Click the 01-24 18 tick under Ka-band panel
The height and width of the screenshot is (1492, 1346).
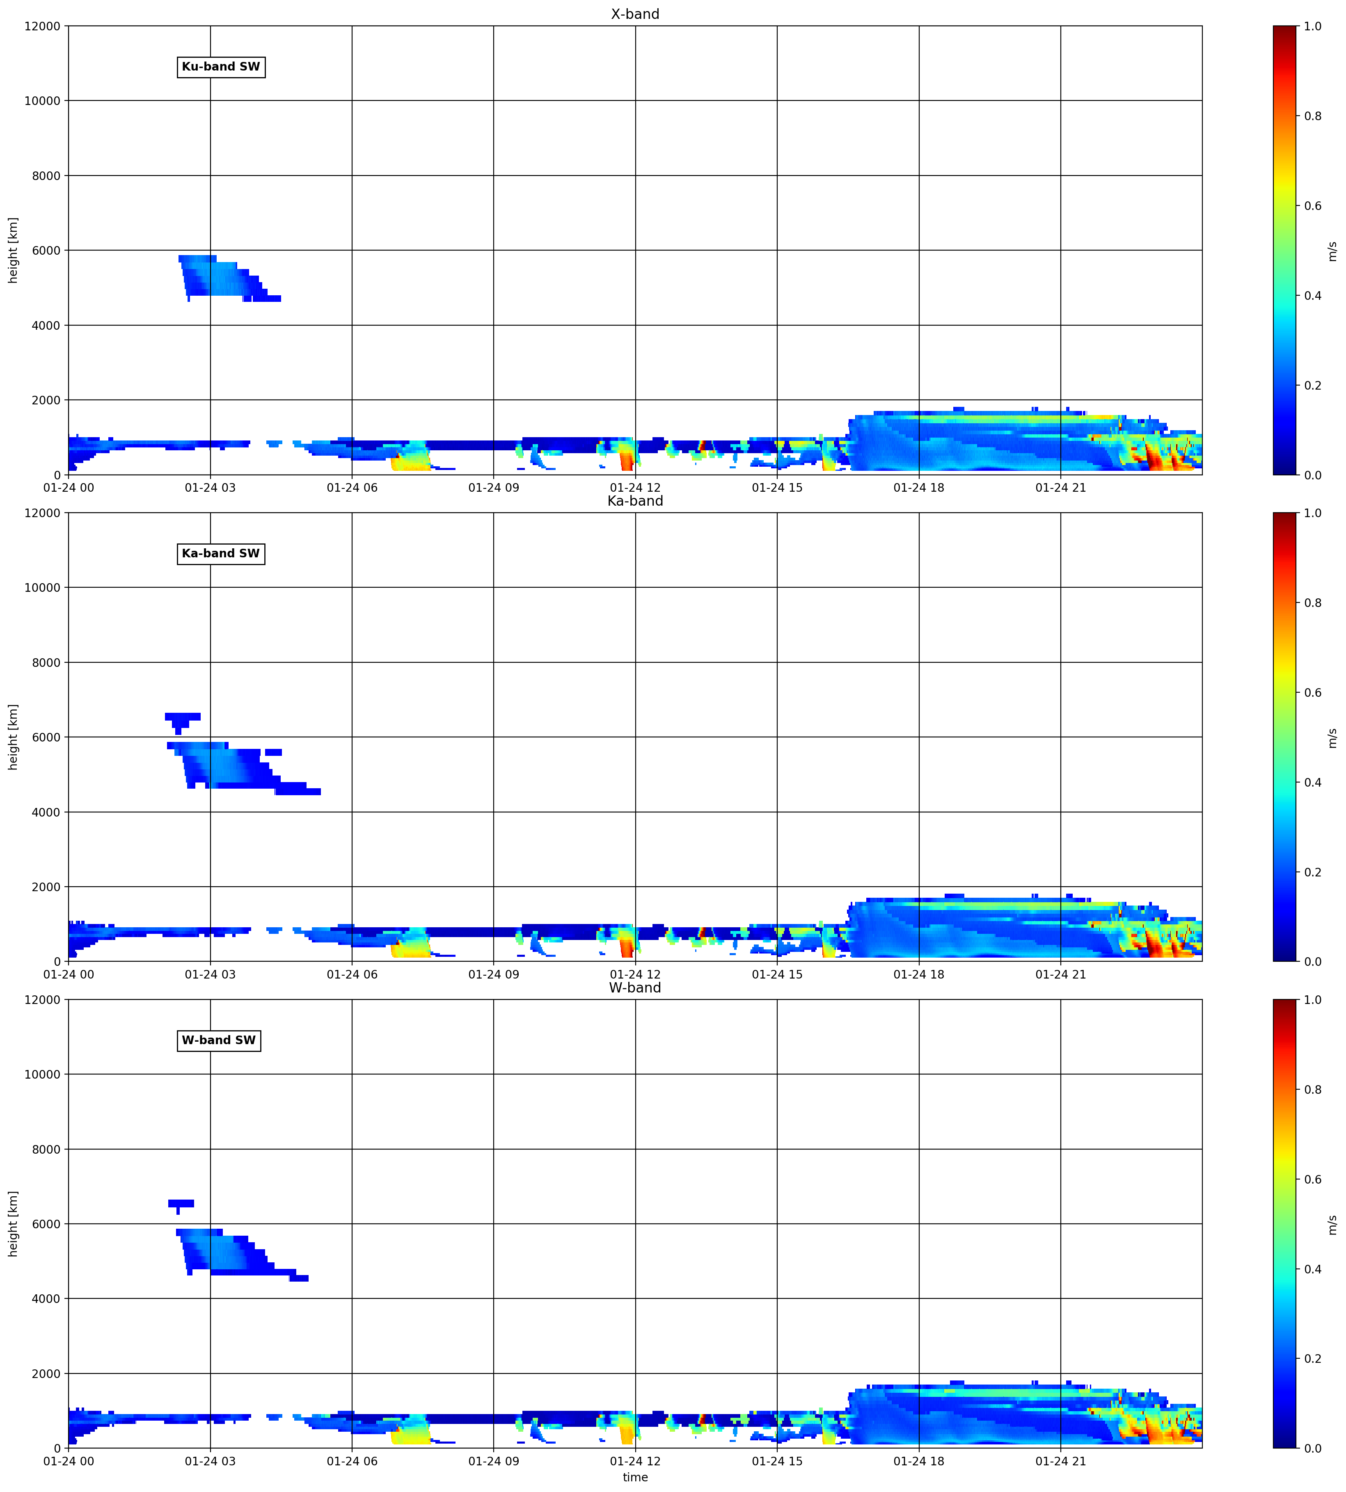pos(918,975)
